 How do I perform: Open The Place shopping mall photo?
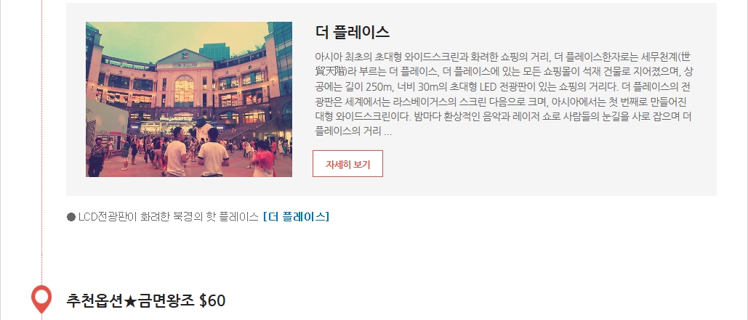(189, 99)
